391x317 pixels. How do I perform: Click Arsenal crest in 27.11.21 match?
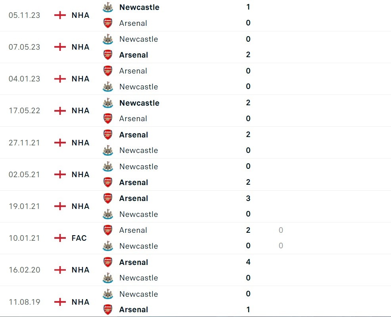click(107, 135)
